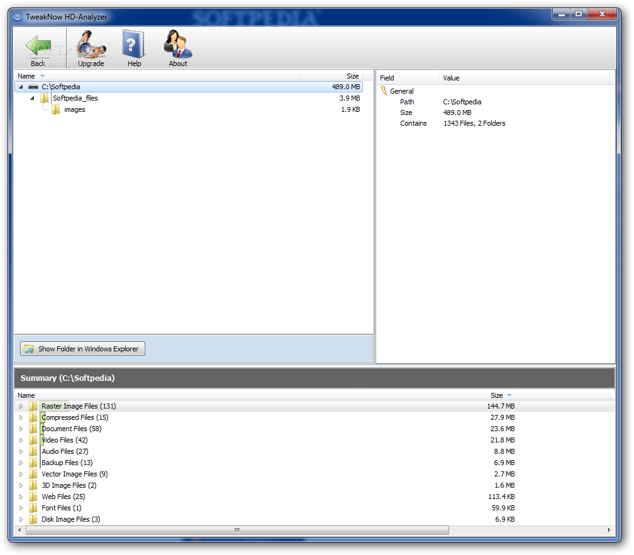Sort folder tree by Name column header
This screenshot has width=634, height=555.
coord(157,76)
